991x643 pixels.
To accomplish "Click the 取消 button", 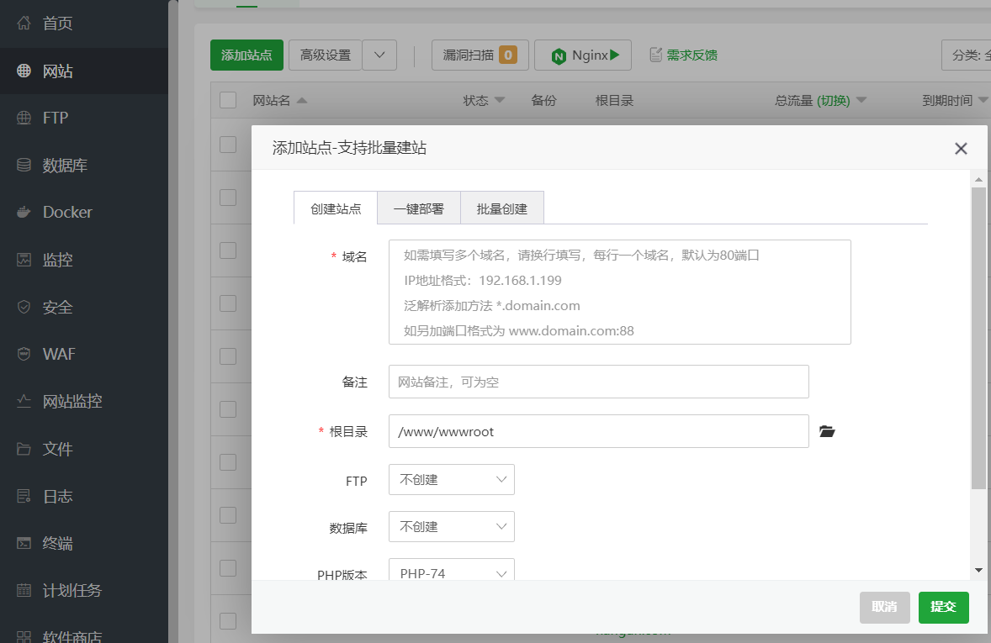I will (x=884, y=607).
